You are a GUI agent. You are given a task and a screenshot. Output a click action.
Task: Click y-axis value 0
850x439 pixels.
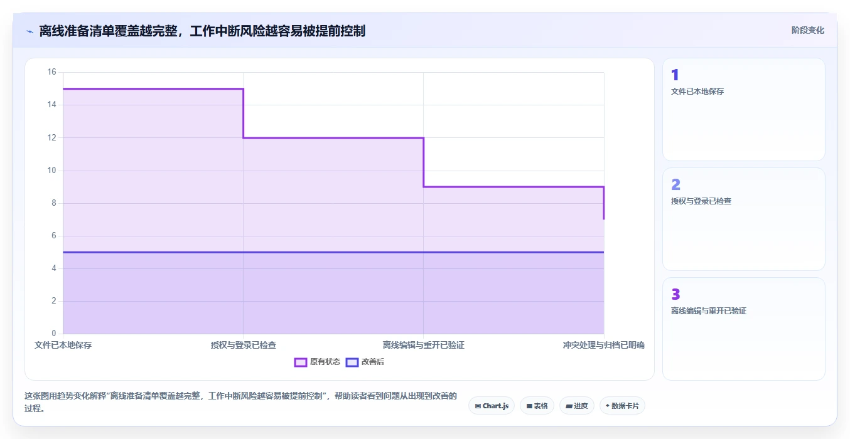(54, 334)
